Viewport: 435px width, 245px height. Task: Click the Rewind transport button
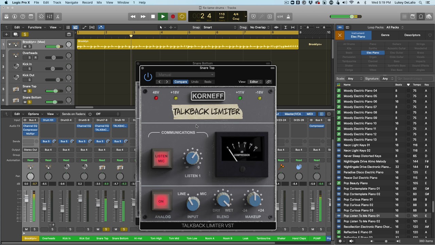click(133, 16)
